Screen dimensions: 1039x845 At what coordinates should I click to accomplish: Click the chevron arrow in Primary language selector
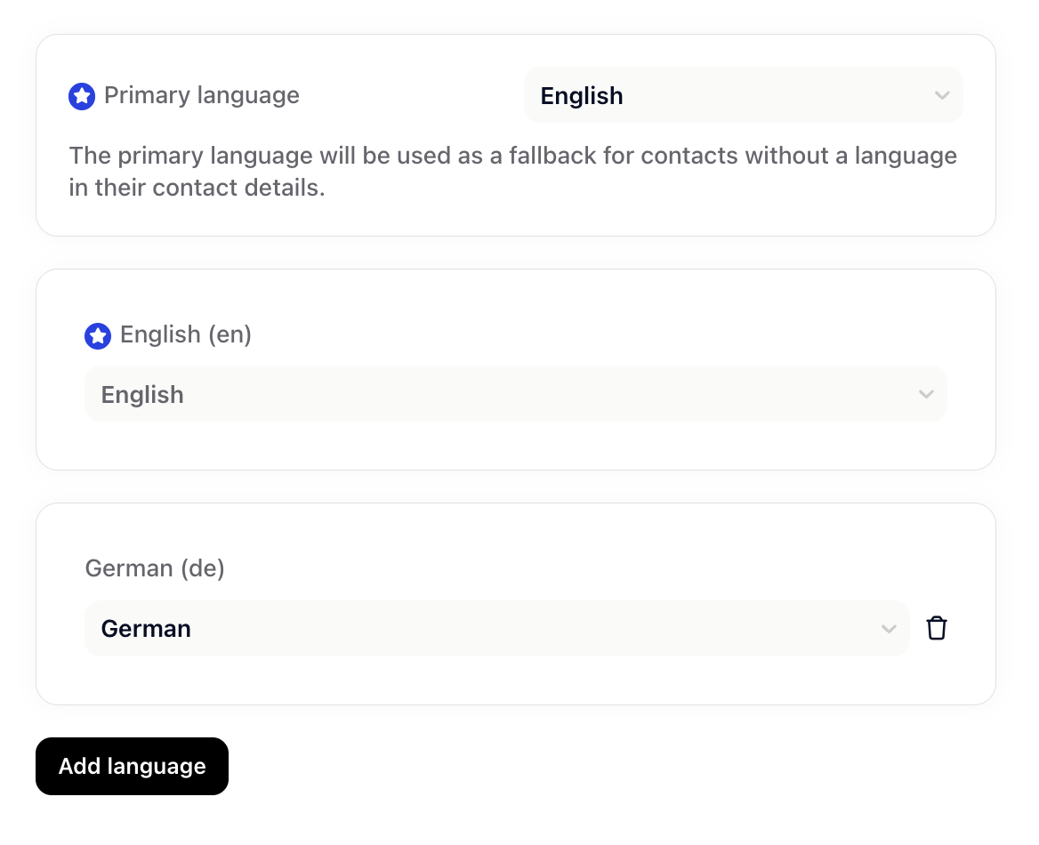point(941,95)
